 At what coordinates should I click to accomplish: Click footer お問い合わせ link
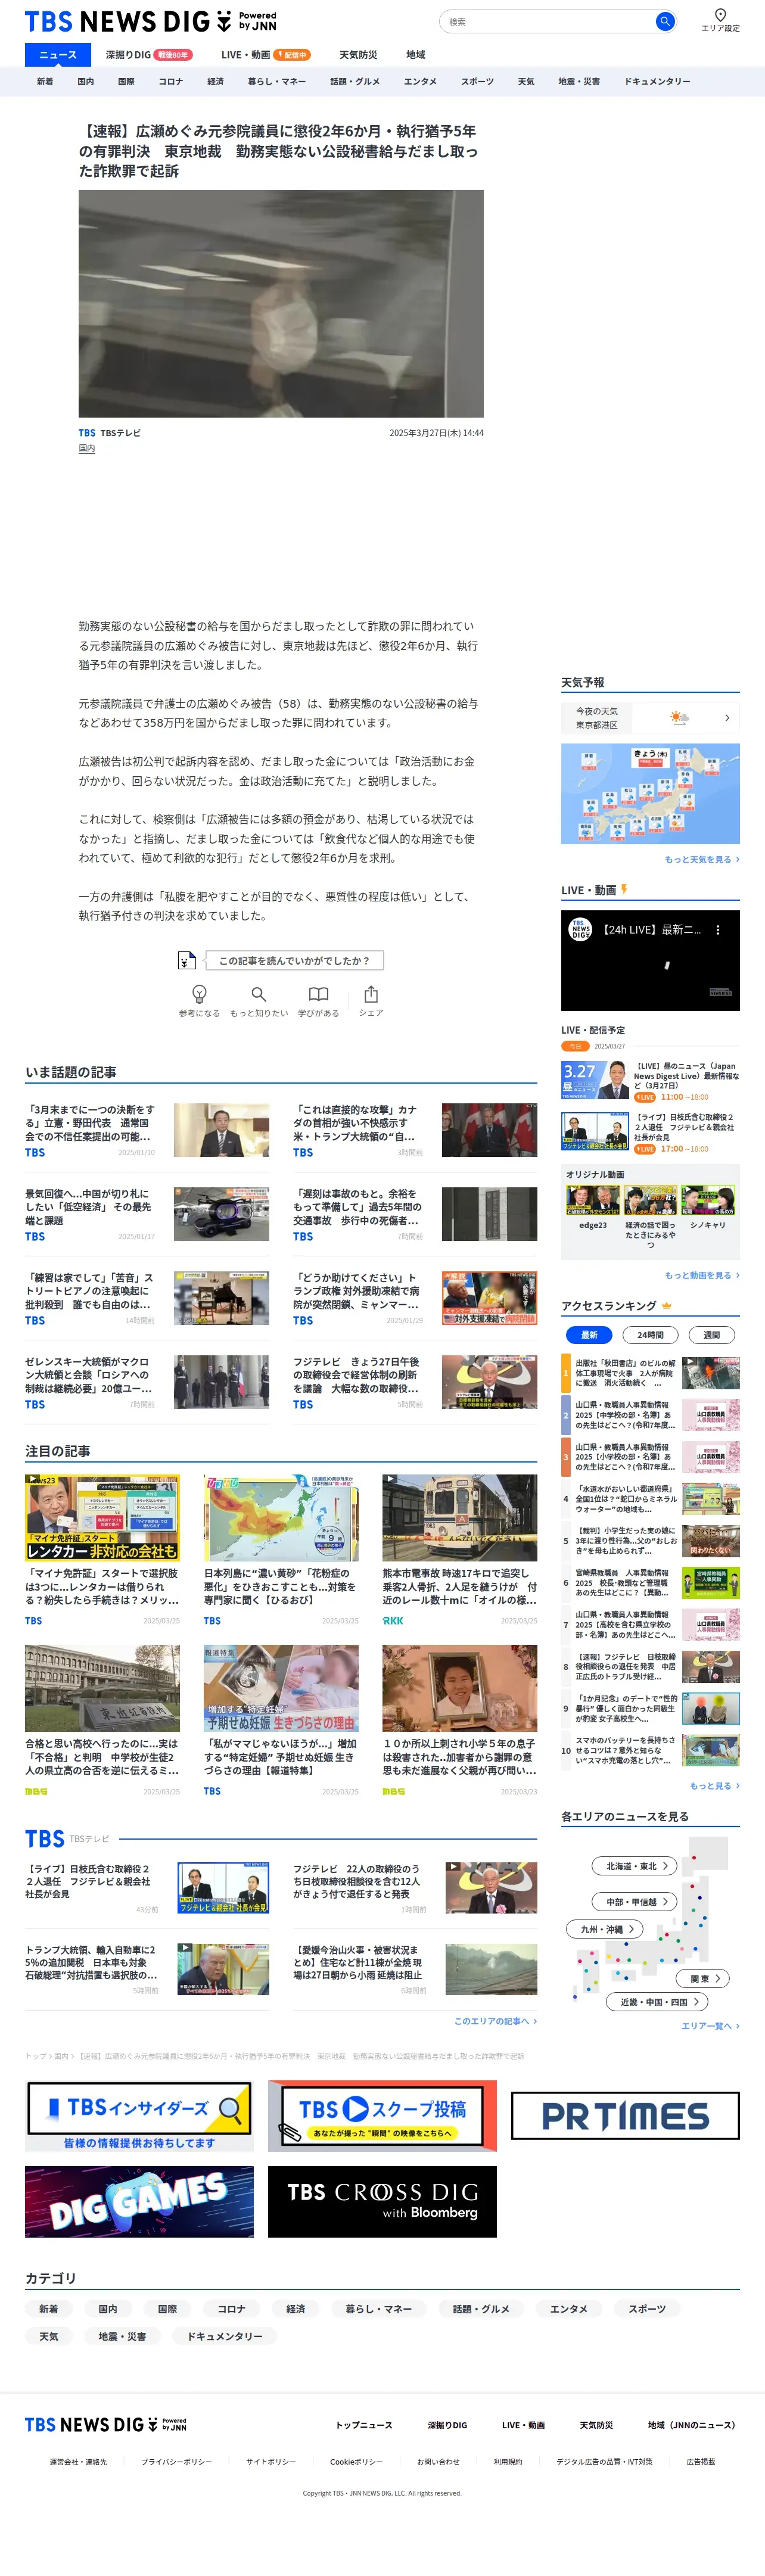coord(438,2461)
